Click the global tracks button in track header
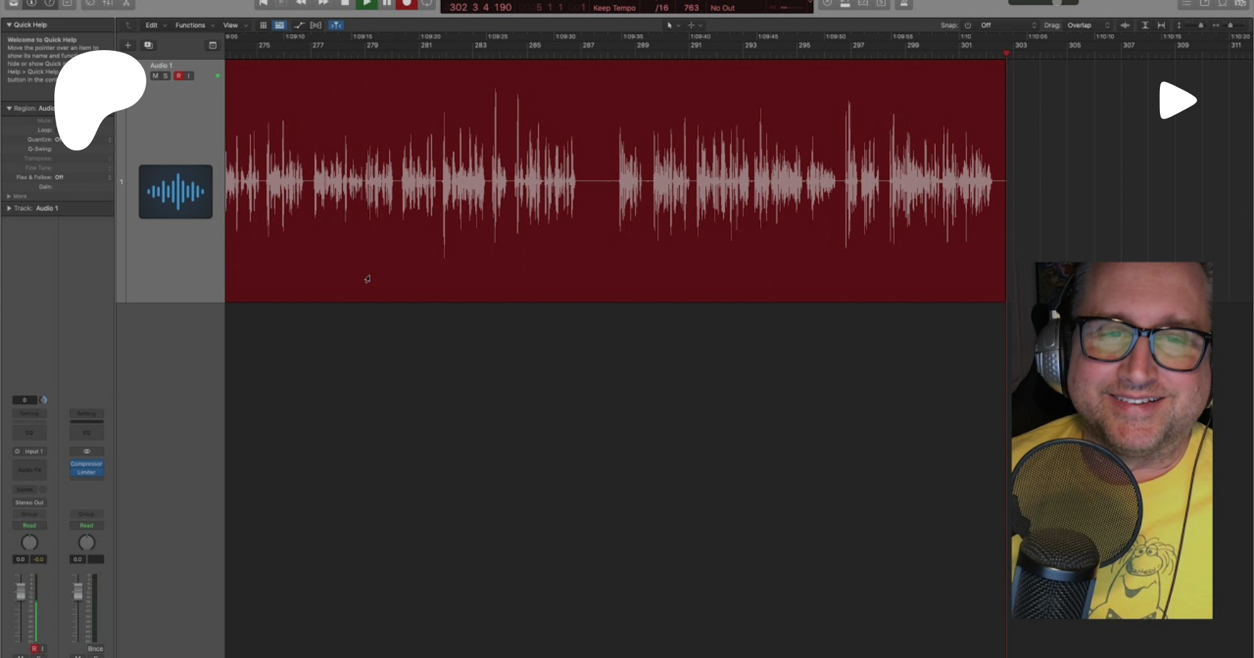 click(x=212, y=45)
